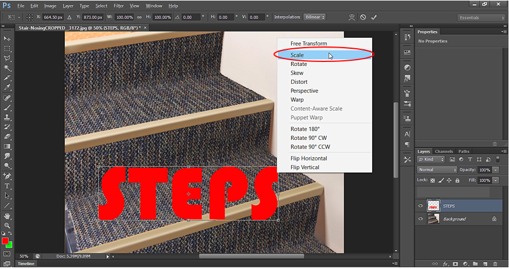Open the Layers panel flyout menu
This screenshot has height=269, width=509.
pos(504,151)
